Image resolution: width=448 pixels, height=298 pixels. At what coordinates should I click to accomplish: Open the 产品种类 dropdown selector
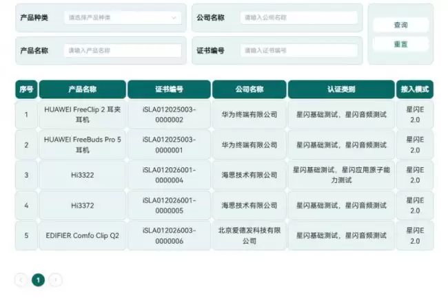point(123,18)
